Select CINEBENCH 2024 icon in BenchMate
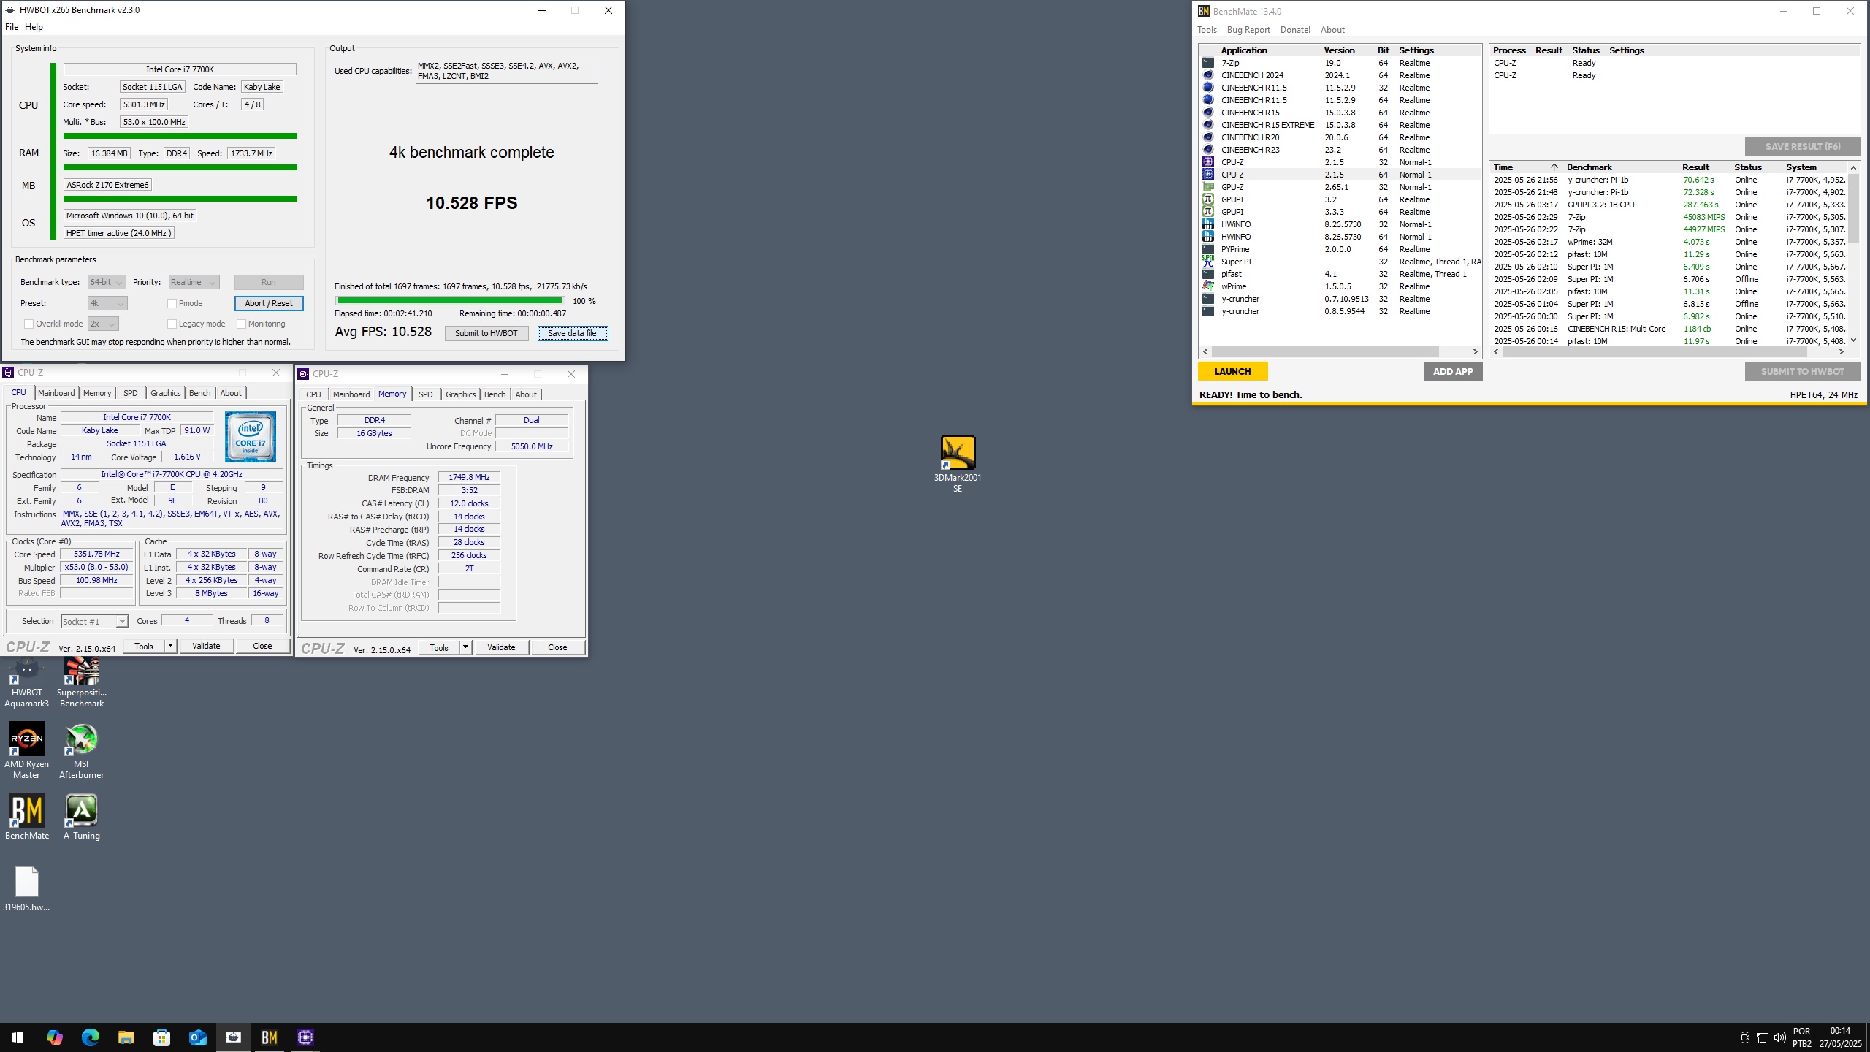 click(1208, 75)
